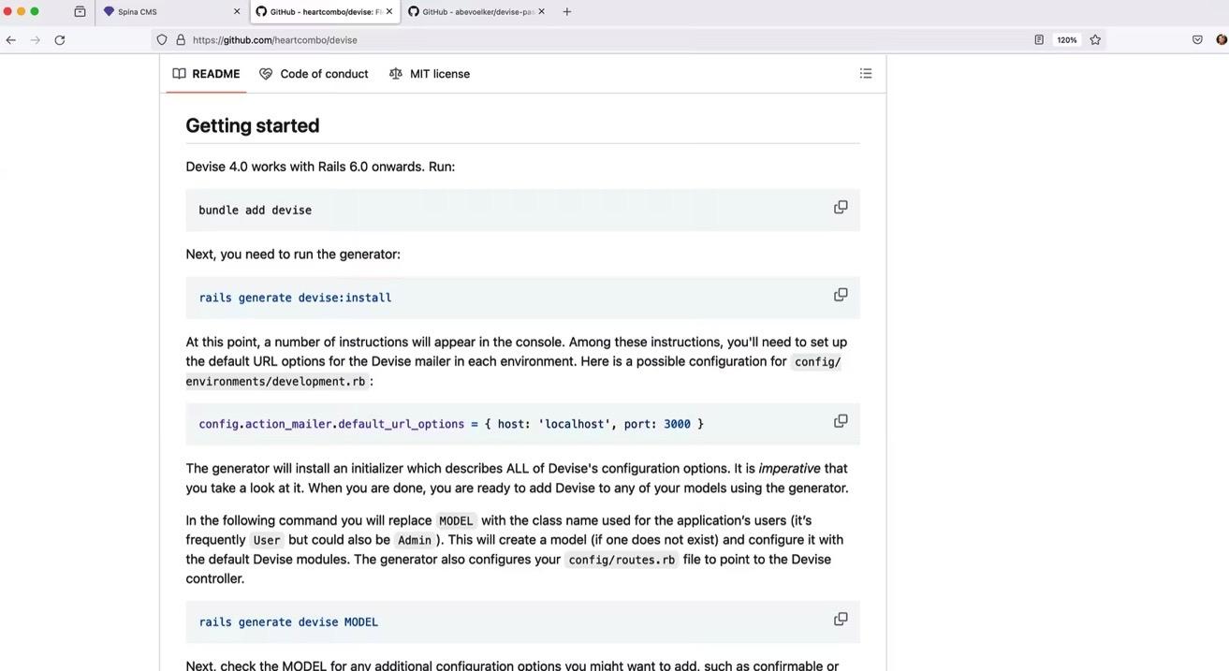Click the github.com address bar
Image resolution: width=1229 pixels, height=671 pixels.
[x=599, y=40]
